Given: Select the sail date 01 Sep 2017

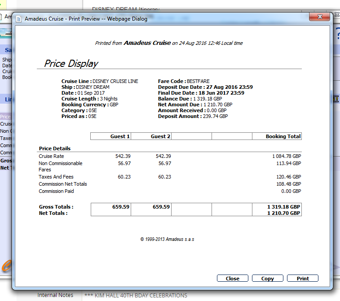Looking at the screenshot, I should tap(91, 93).
